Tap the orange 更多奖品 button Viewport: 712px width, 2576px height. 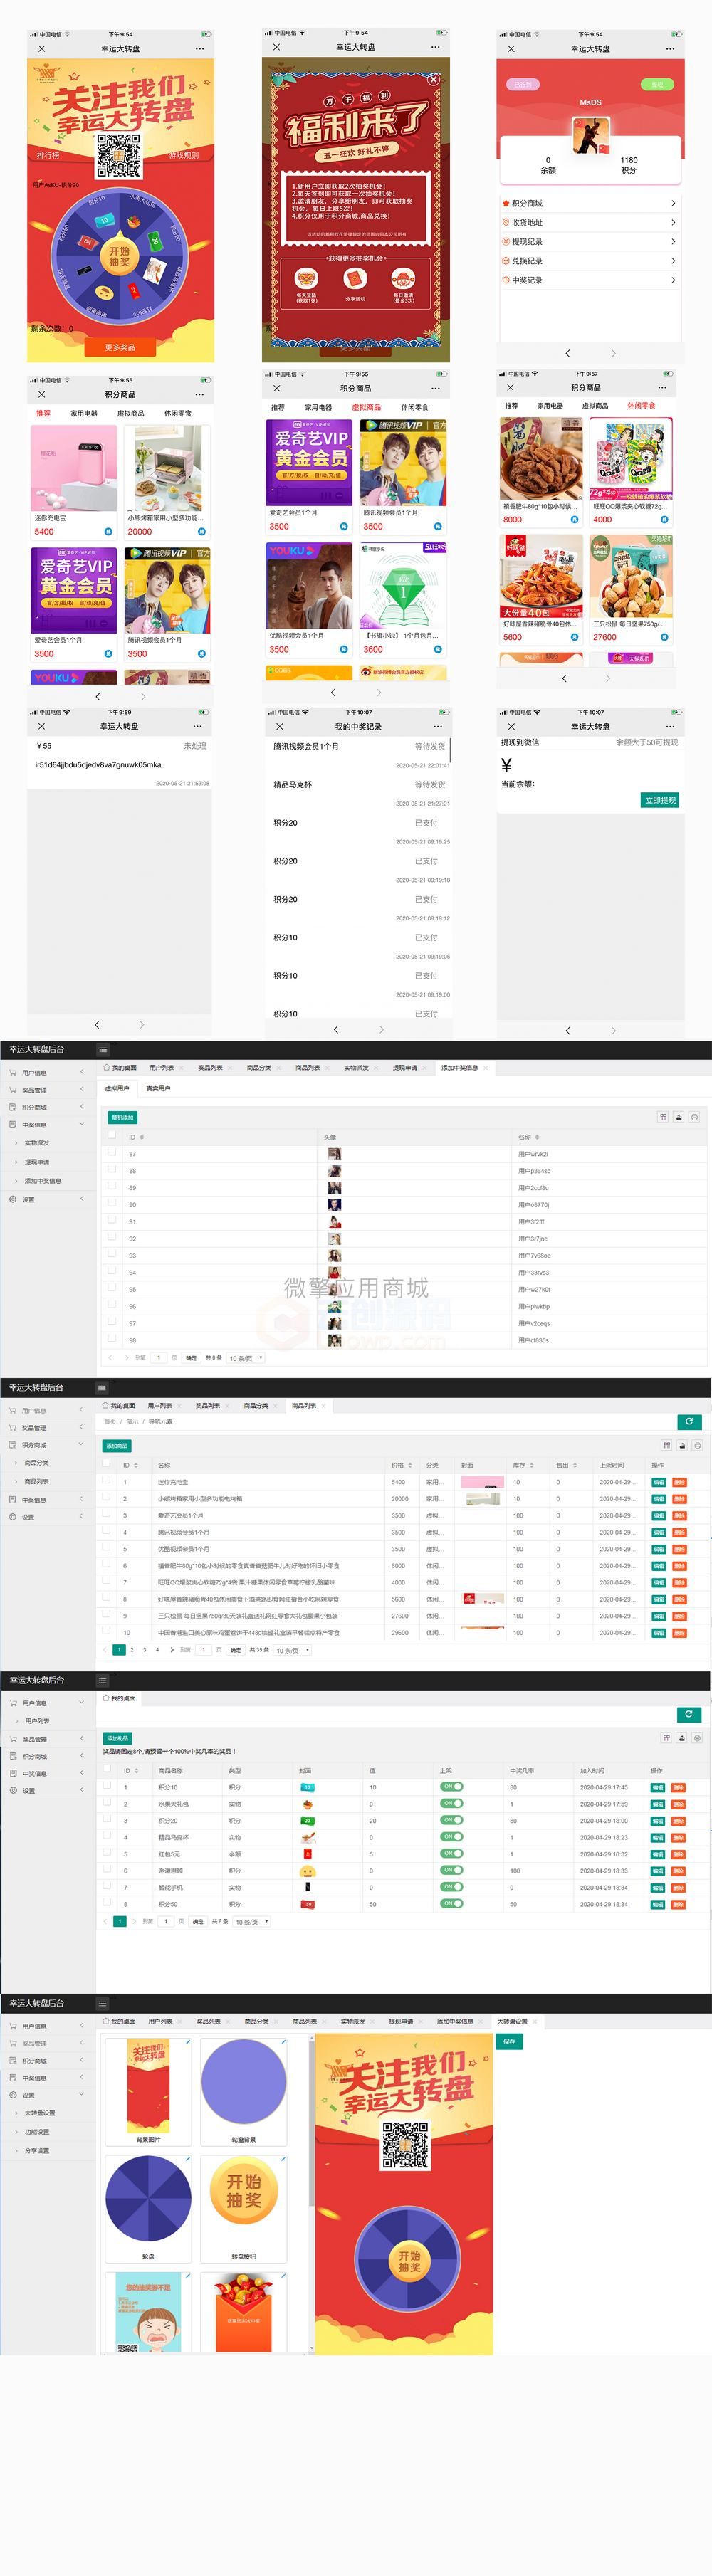(120, 347)
